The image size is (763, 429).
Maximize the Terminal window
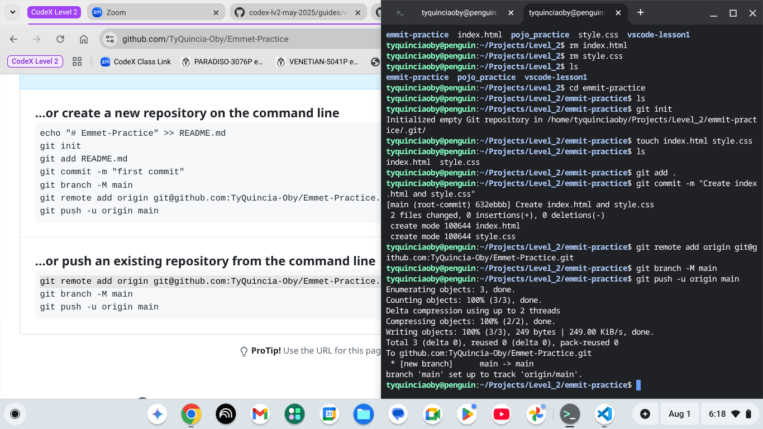(x=733, y=13)
